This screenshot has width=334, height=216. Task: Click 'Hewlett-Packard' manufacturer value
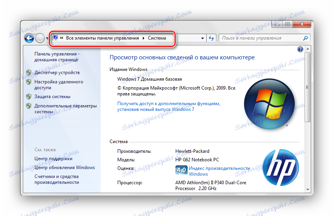(x=192, y=151)
